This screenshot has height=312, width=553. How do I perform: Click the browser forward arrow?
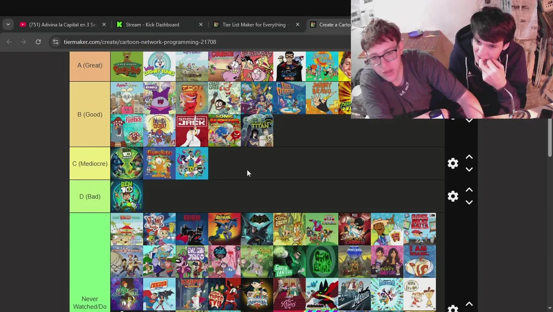click(23, 42)
